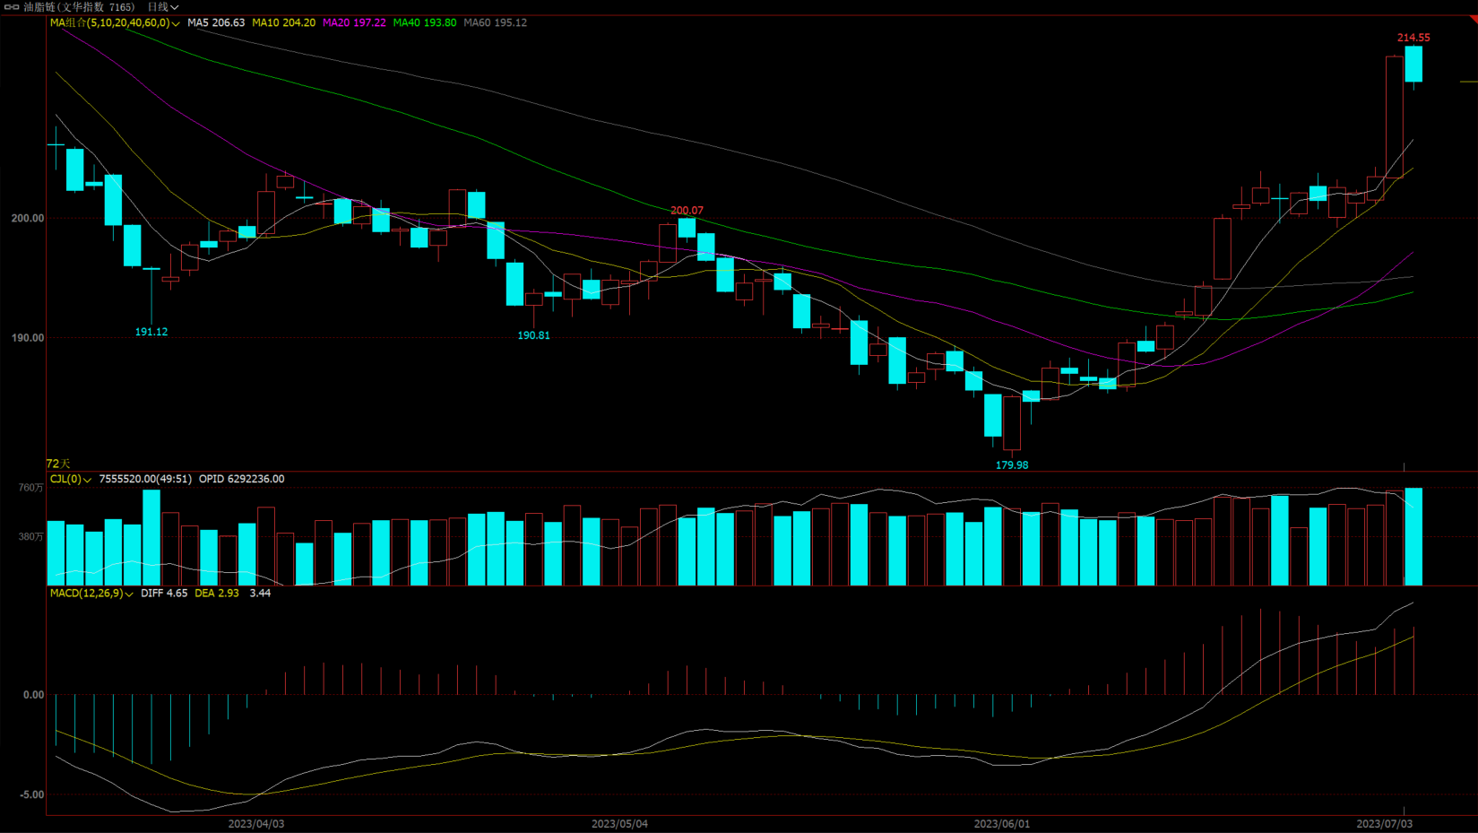Image resolution: width=1478 pixels, height=833 pixels.
Task: Click the 179.98 low price label
Action: coord(1012,465)
